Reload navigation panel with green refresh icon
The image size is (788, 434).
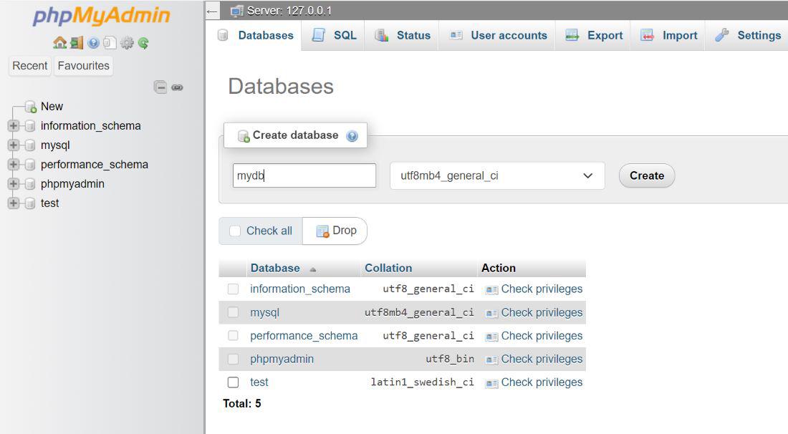point(143,43)
